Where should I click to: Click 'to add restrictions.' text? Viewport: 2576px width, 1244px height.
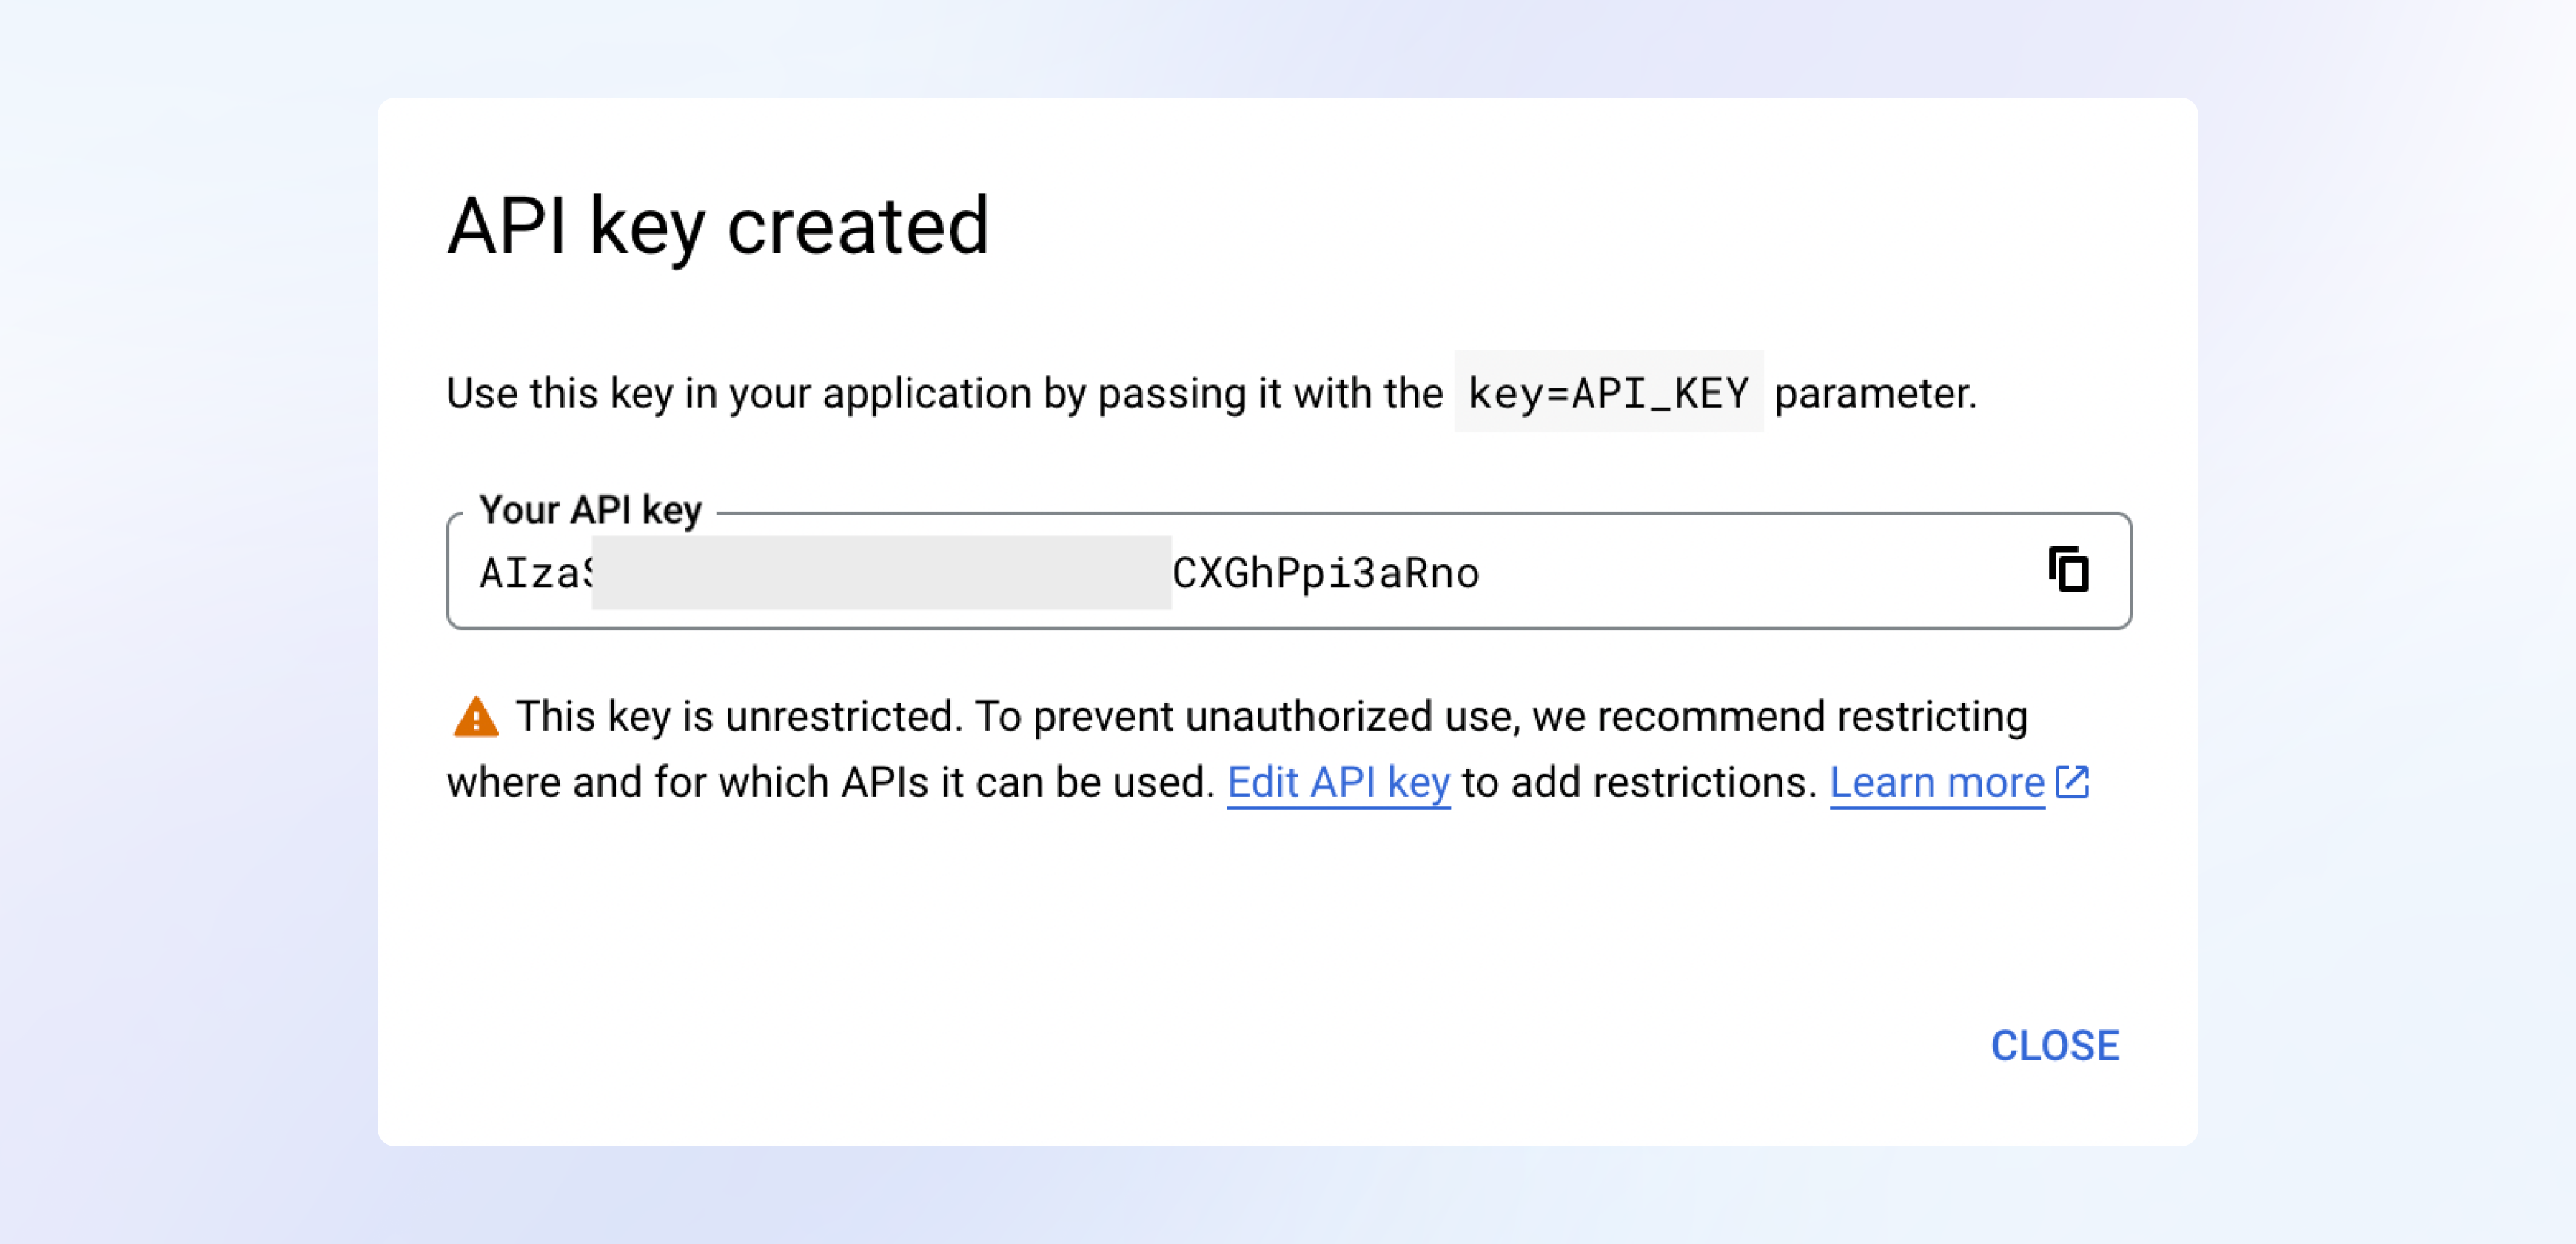point(1639,783)
